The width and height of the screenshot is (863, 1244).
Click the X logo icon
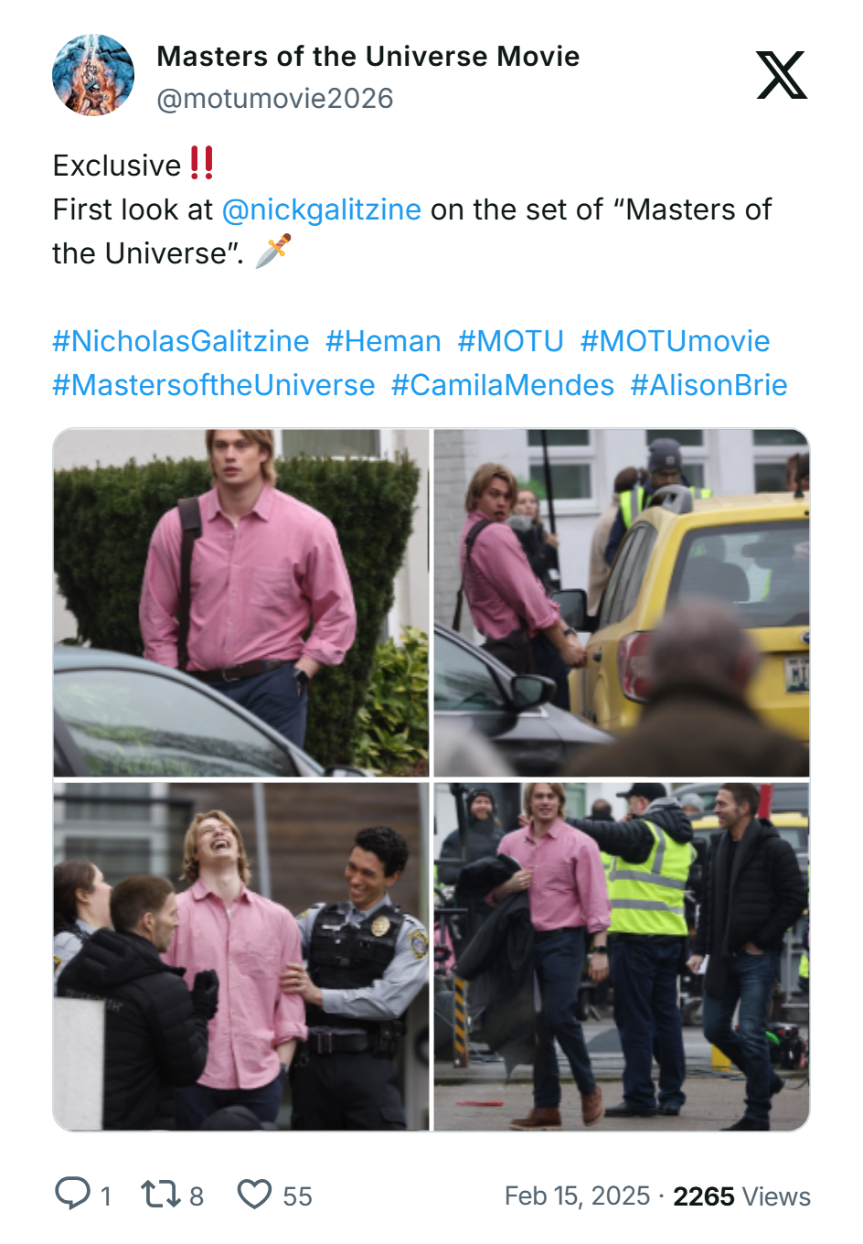(x=782, y=75)
